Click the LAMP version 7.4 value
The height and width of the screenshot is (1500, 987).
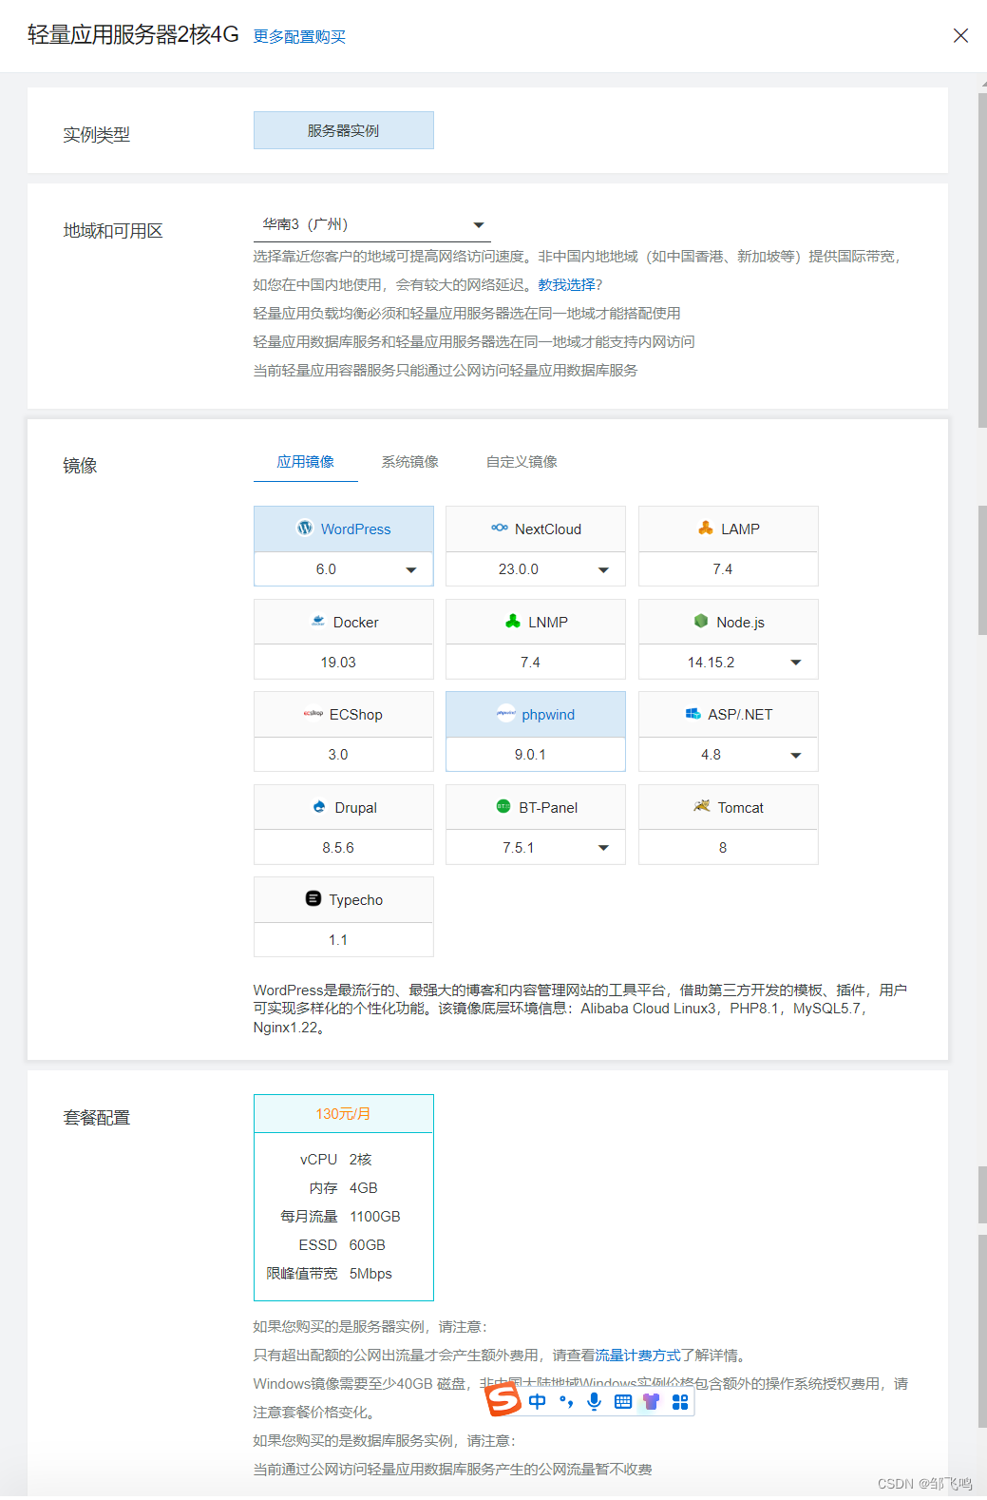click(x=723, y=569)
